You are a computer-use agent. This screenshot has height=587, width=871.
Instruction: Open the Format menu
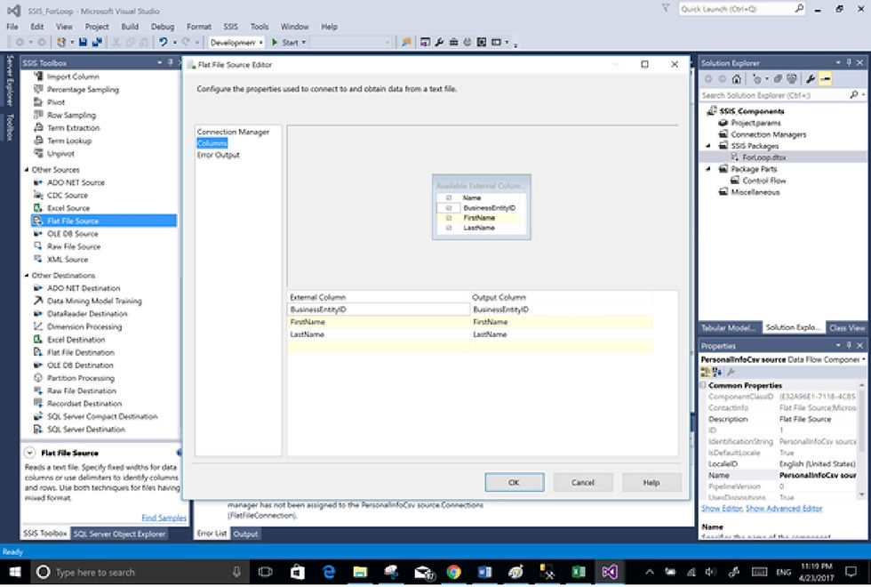199,27
